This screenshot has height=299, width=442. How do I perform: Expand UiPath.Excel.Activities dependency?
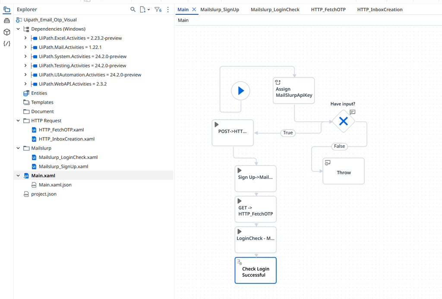click(x=25, y=38)
